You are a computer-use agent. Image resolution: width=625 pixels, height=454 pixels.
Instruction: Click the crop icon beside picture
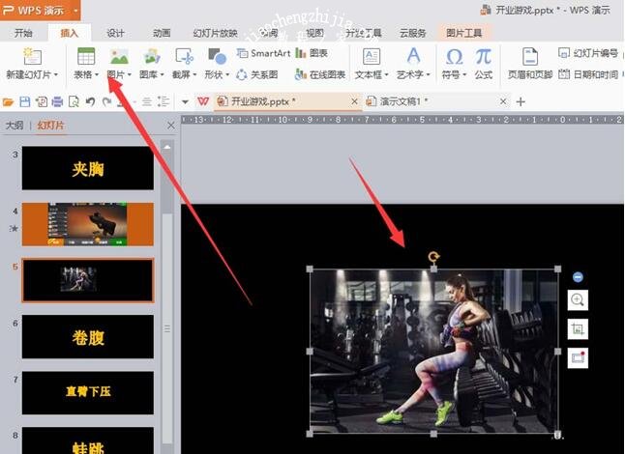(x=578, y=329)
